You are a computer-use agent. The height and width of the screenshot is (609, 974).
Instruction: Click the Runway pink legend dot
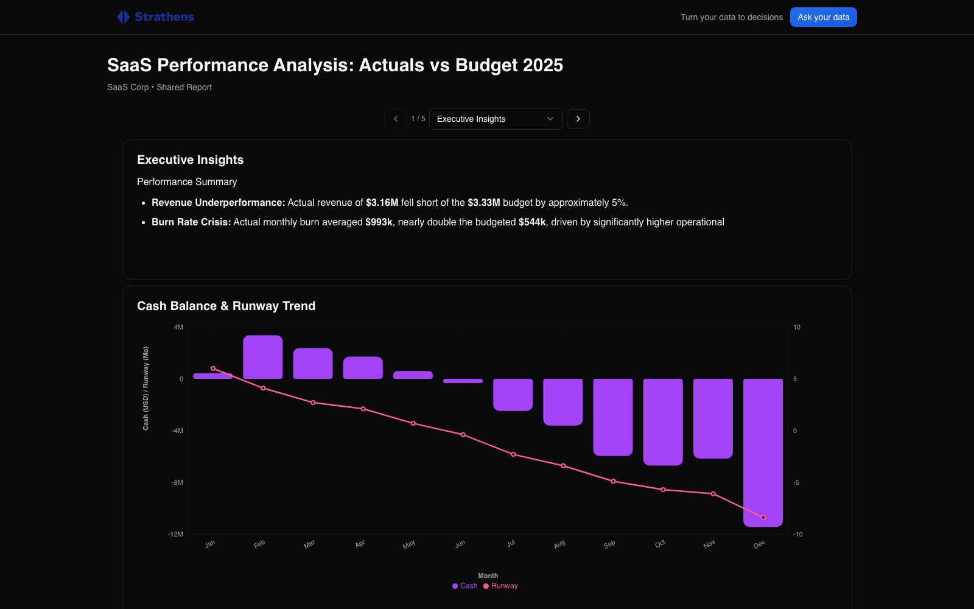[486, 586]
